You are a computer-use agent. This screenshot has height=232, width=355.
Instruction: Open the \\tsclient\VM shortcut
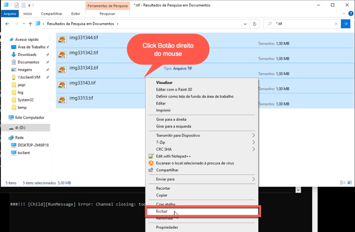[29, 77]
